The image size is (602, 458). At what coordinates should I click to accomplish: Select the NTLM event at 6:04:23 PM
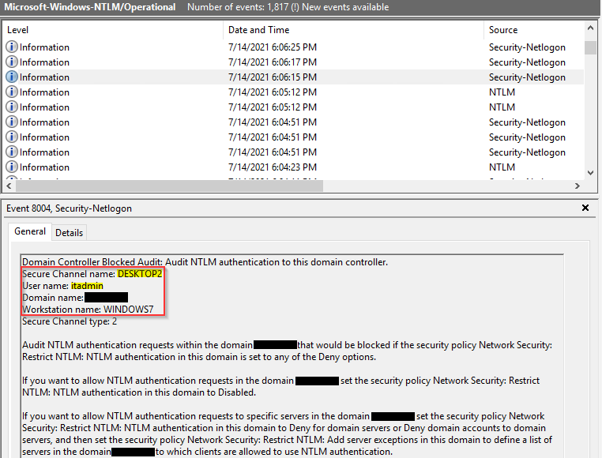(501, 167)
